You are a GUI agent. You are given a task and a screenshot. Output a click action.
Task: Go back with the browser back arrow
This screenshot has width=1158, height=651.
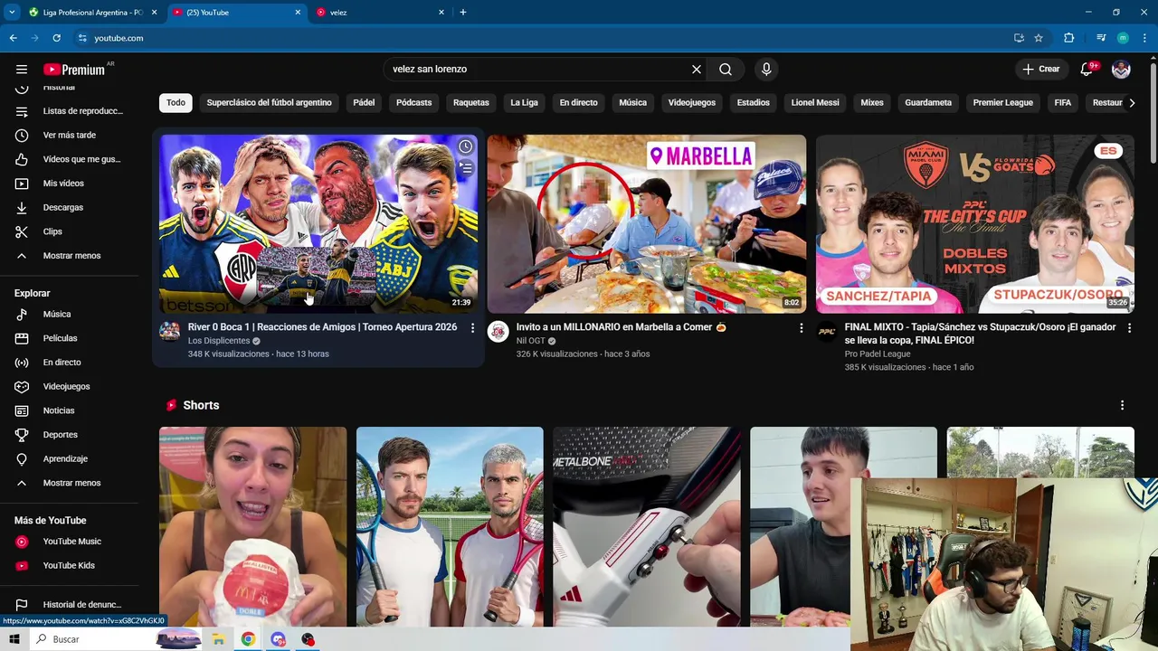point(13,38)
